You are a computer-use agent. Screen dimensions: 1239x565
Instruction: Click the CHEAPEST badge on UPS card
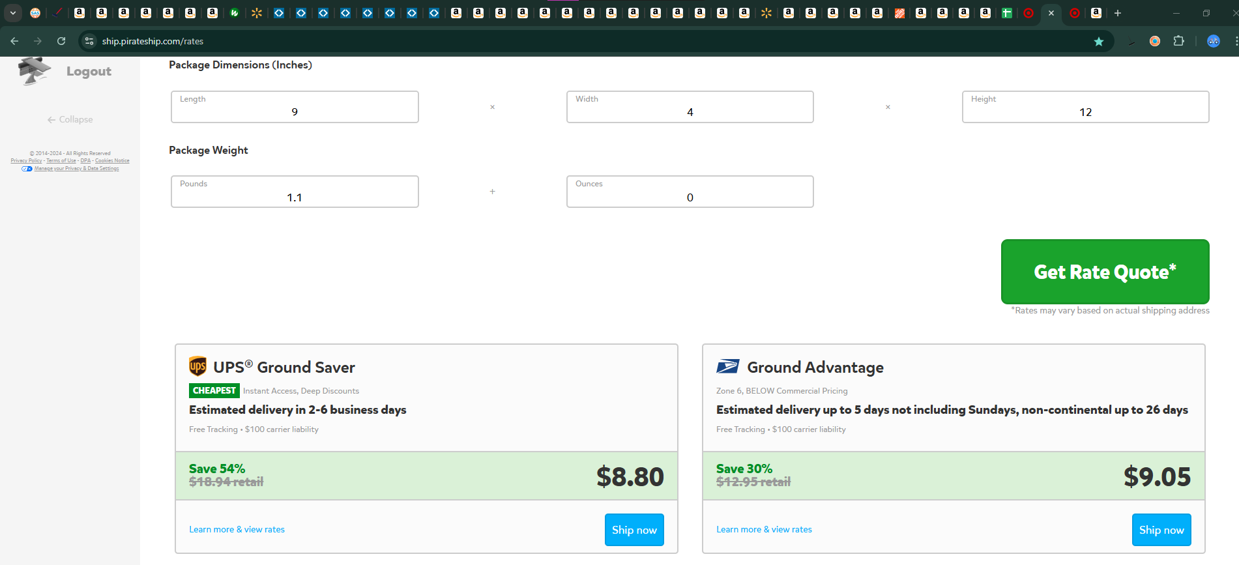[214, 390]
